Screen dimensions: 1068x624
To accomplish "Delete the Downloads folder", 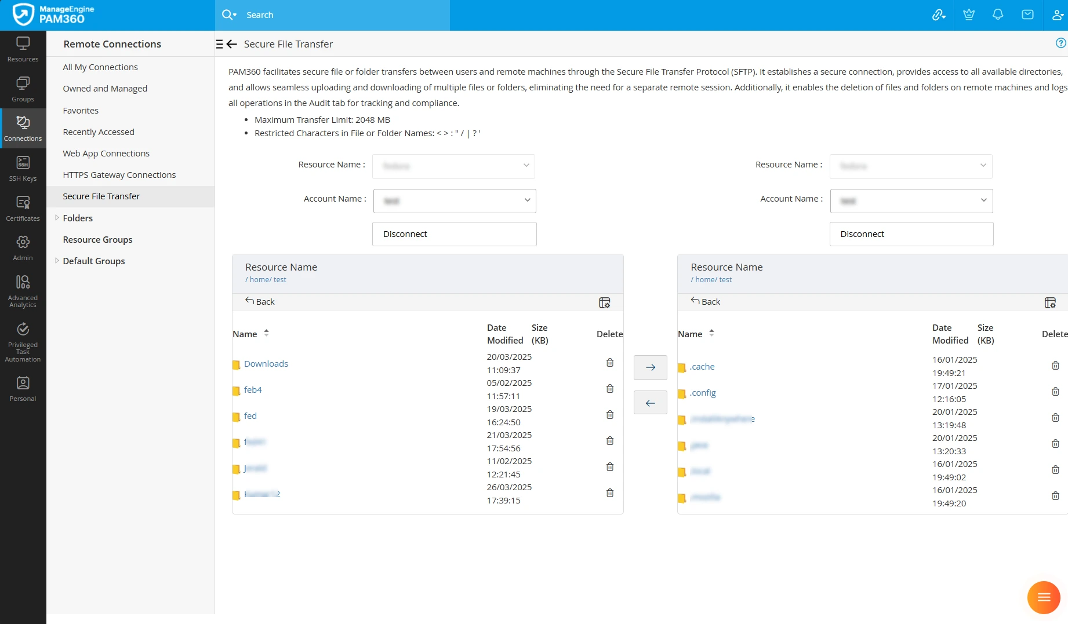I will (x=609, y=363).
